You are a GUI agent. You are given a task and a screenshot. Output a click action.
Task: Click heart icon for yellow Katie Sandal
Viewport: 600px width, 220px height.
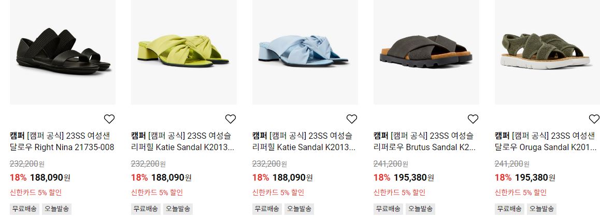pyautogui.click(x=231, y=119)
